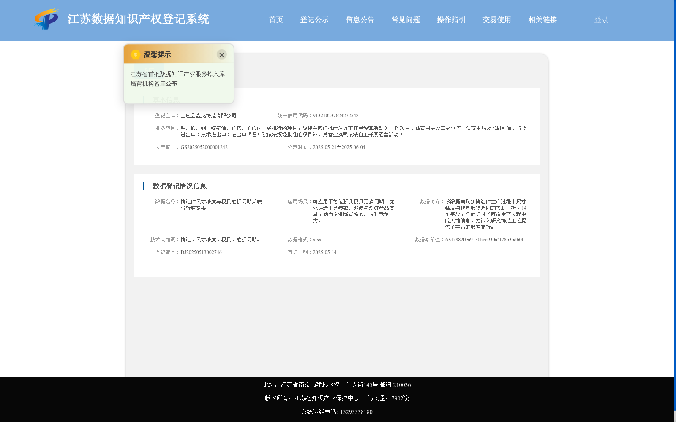Click publicity number GS2025052000001242
676x422 pixels.
(204, 147)
